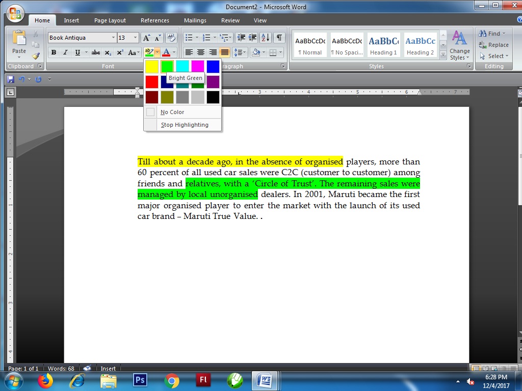
Task: Open Chrome from the taskbar
Action: click(x=171, y=381)
